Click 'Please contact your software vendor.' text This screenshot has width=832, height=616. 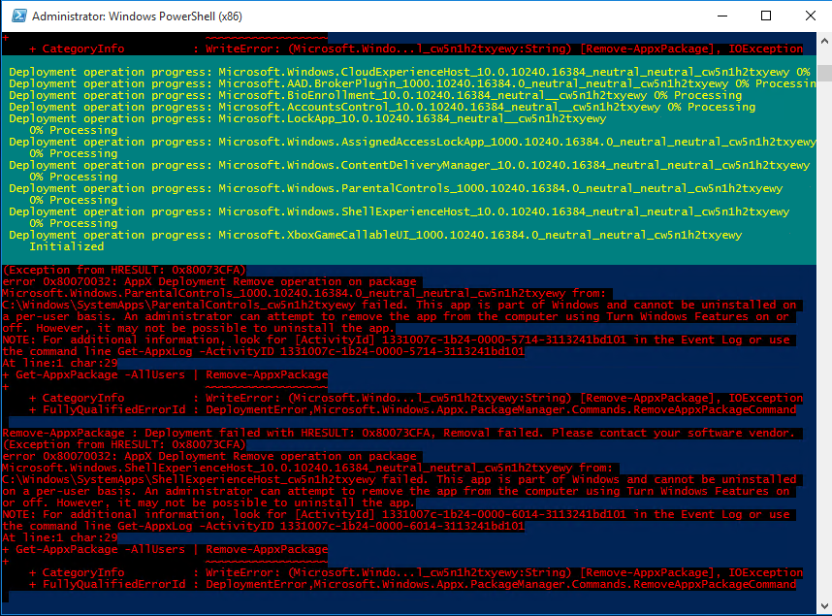point(673,434)
